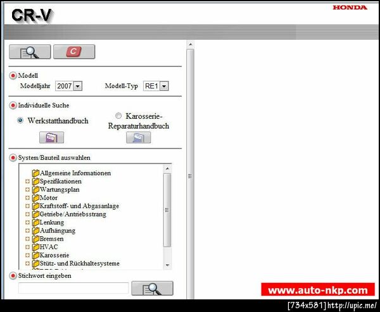The height and width of the screenshot is (312, 380).
Task: Expand the Kraftstoff- und Abgasanlage node
Action: (27, 206)
